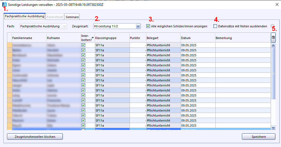Uncheck bearbeiten checkbox in first table row

[x=83, y=45]
